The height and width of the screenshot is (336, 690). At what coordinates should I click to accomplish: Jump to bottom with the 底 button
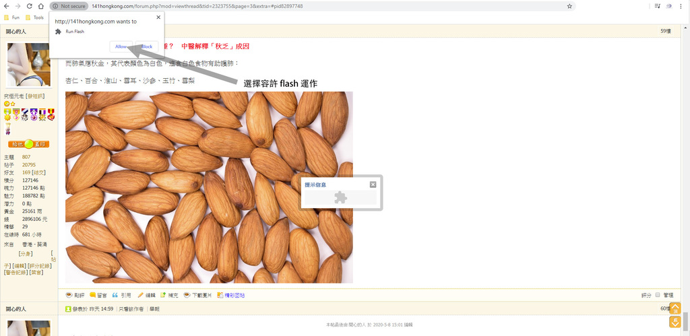pyautogui.click(x=675, y=322)
